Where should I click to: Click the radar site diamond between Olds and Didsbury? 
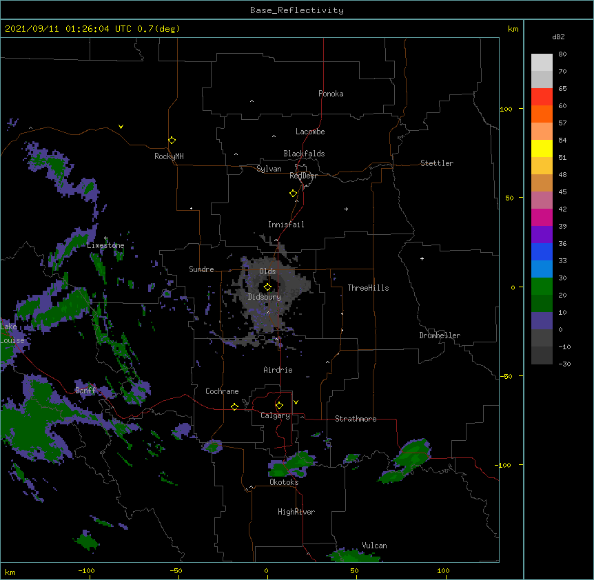click(267, 287)
